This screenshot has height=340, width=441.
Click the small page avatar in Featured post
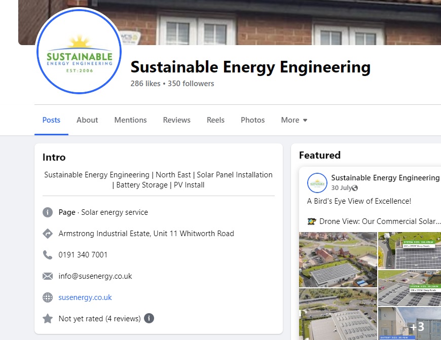(317, 183)
